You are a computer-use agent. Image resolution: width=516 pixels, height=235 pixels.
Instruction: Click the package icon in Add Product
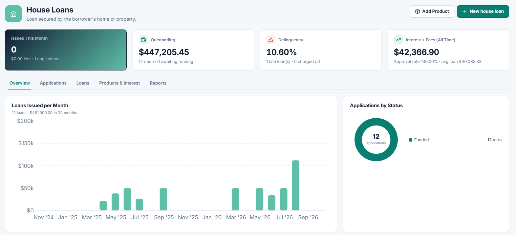[418, 11]
